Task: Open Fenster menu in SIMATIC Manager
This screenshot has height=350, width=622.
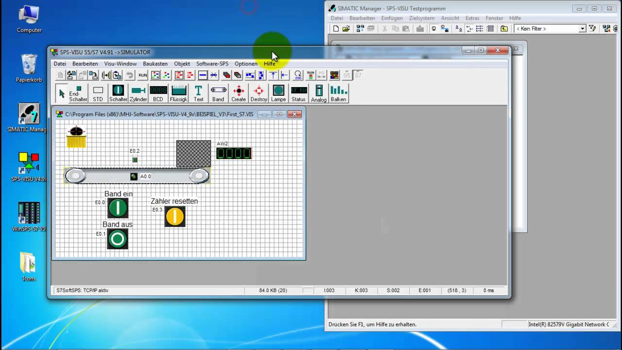Action: [494, 18]
